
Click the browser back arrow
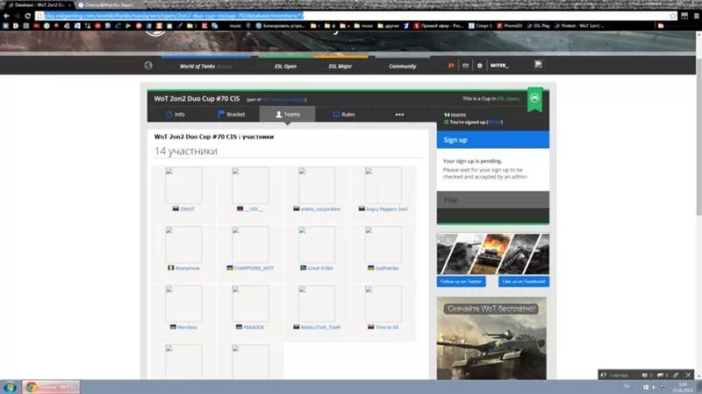pos(6,16)
